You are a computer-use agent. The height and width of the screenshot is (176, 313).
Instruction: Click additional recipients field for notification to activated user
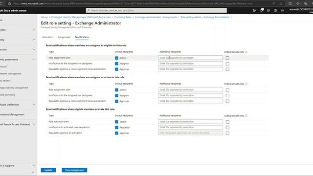[190, 127]
